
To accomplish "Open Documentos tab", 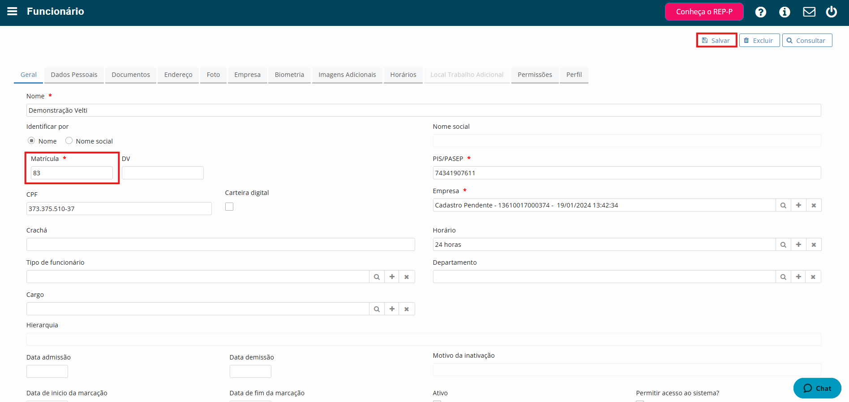I will [131, 75].
